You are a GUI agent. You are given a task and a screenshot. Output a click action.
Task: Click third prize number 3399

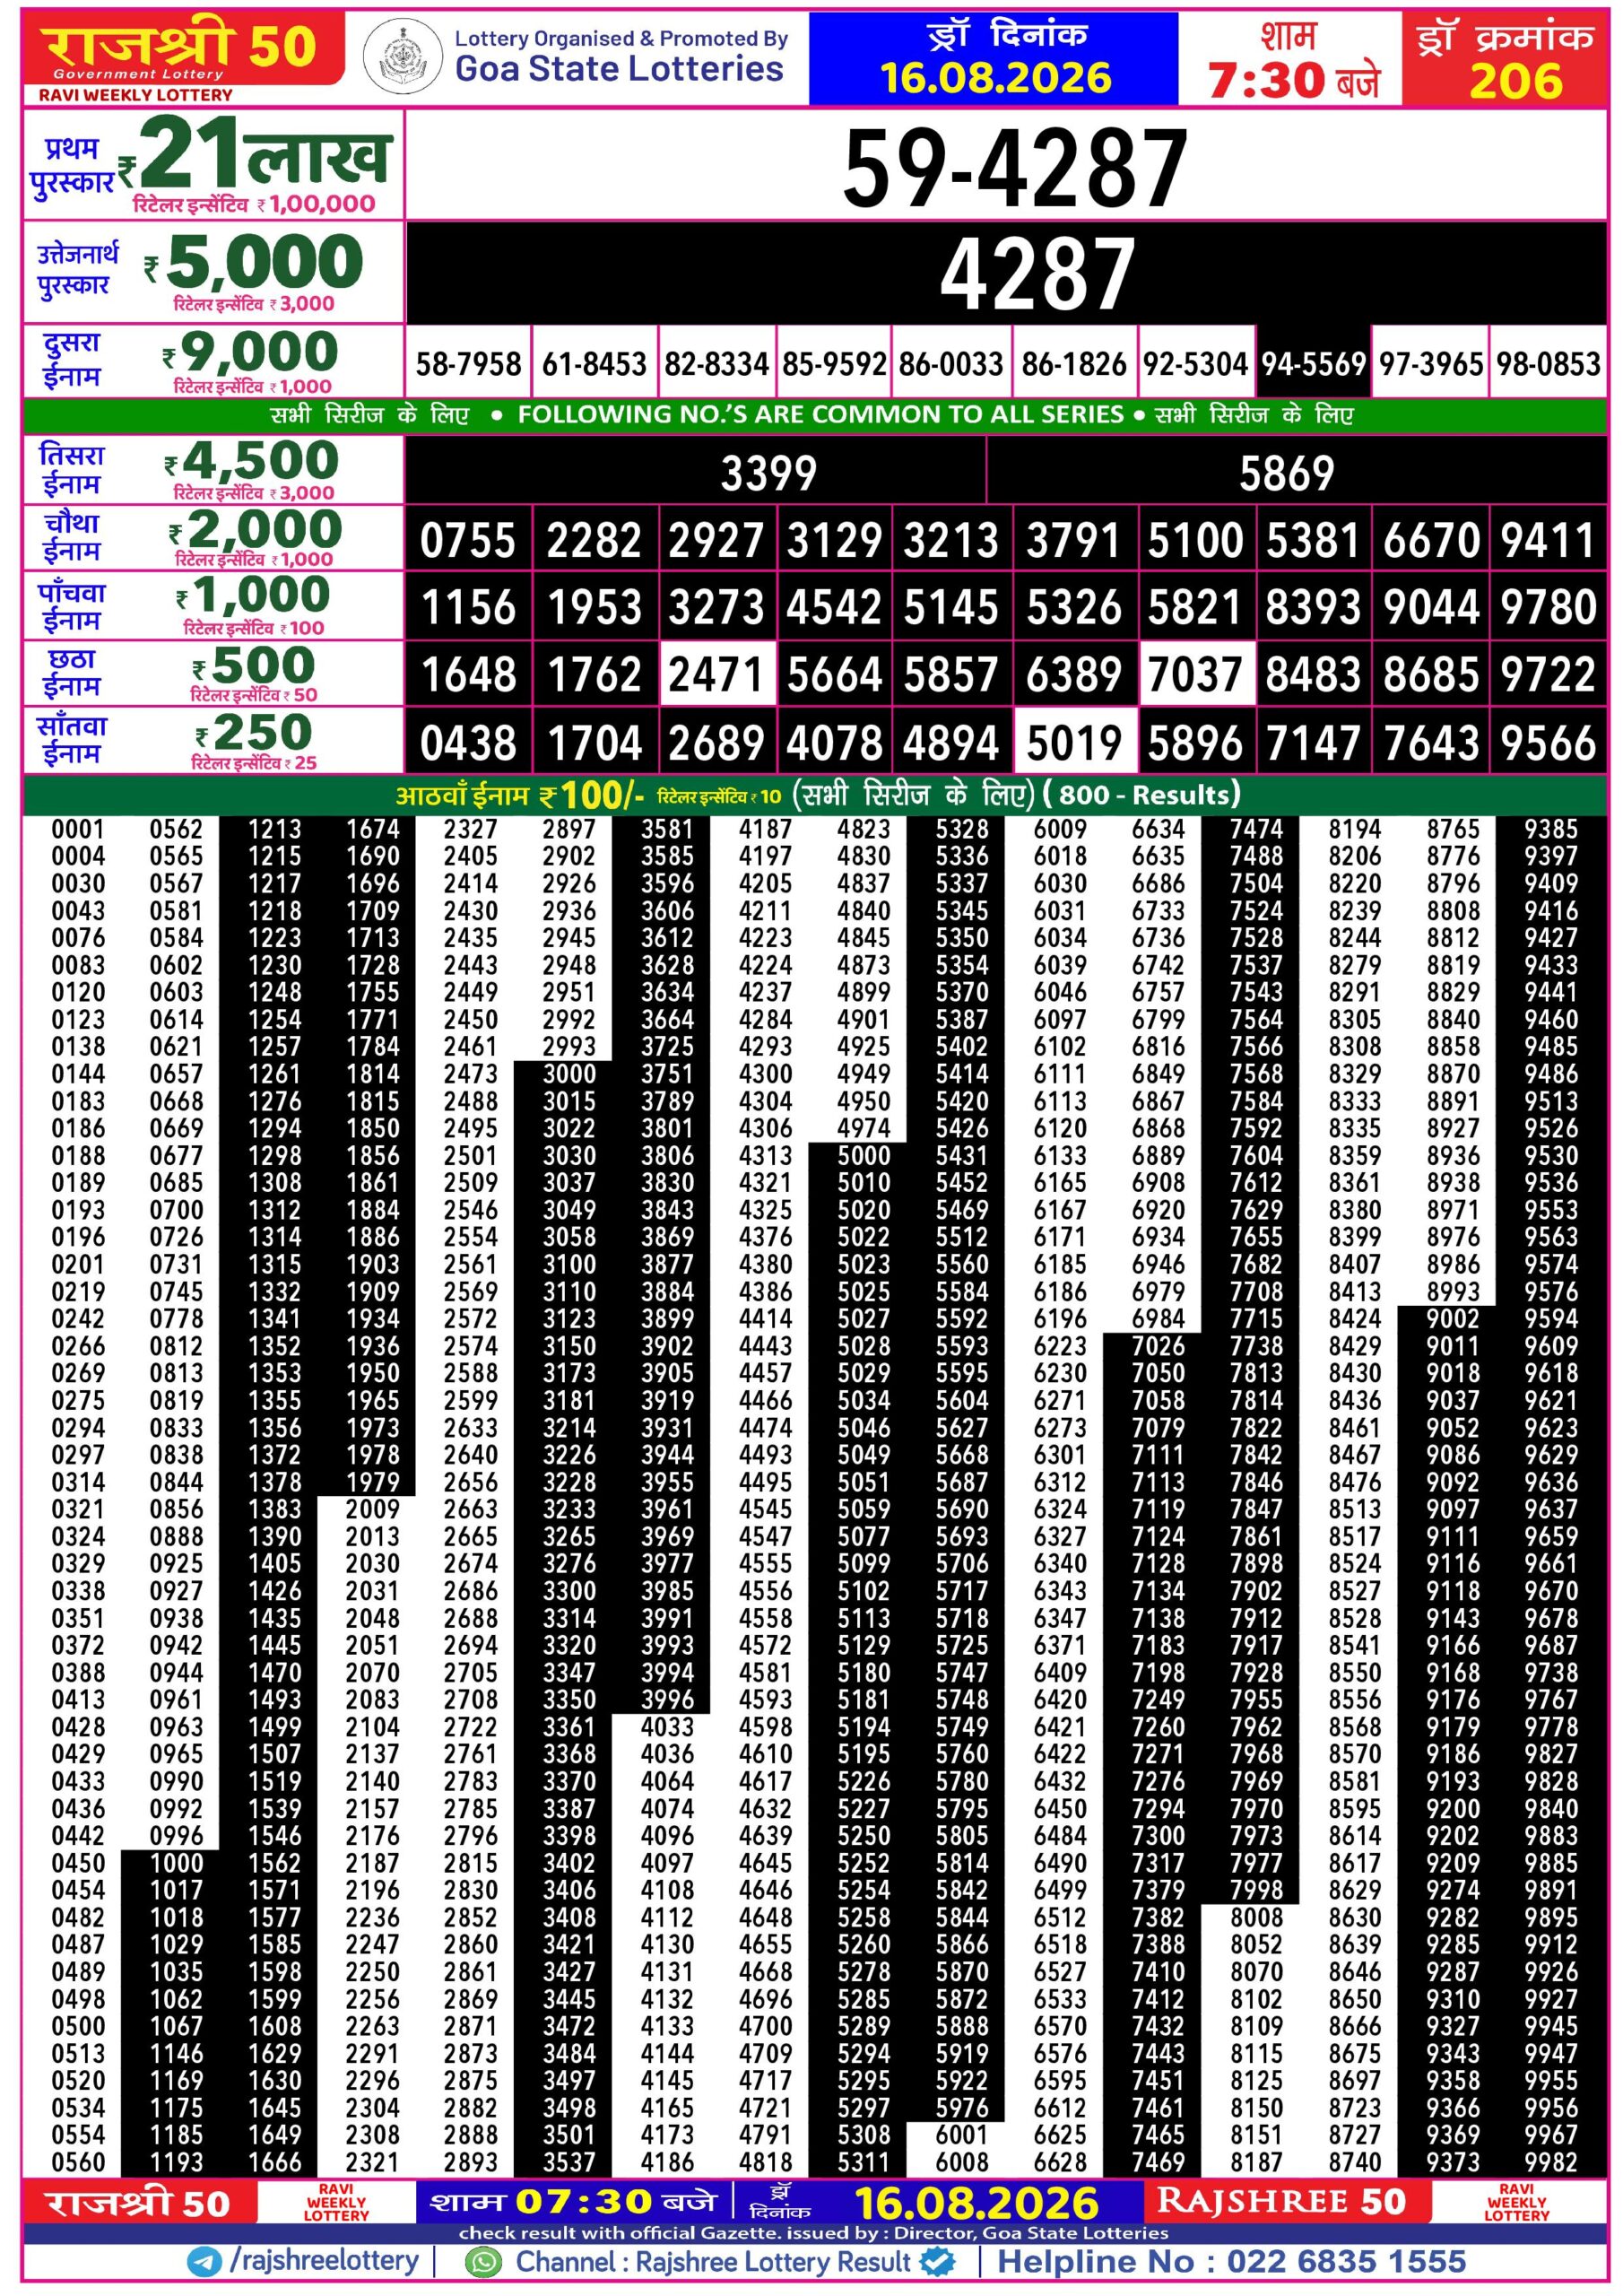(x=768, y=473)
